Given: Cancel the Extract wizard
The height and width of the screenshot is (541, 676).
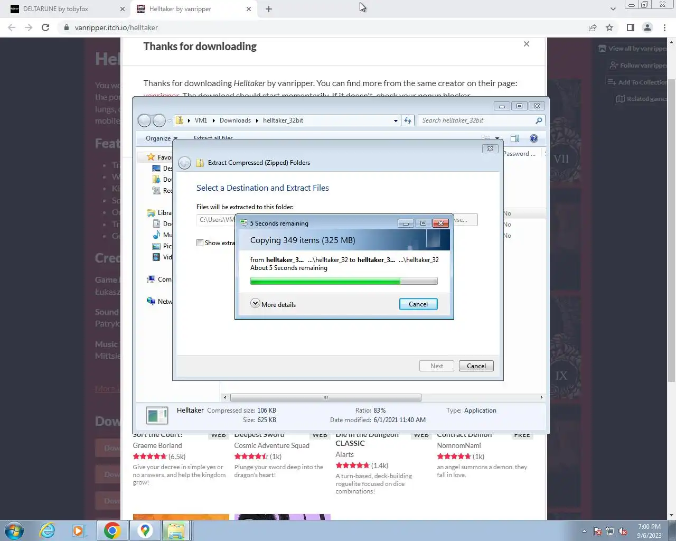Looking at the screenshot, I should 476,366.
